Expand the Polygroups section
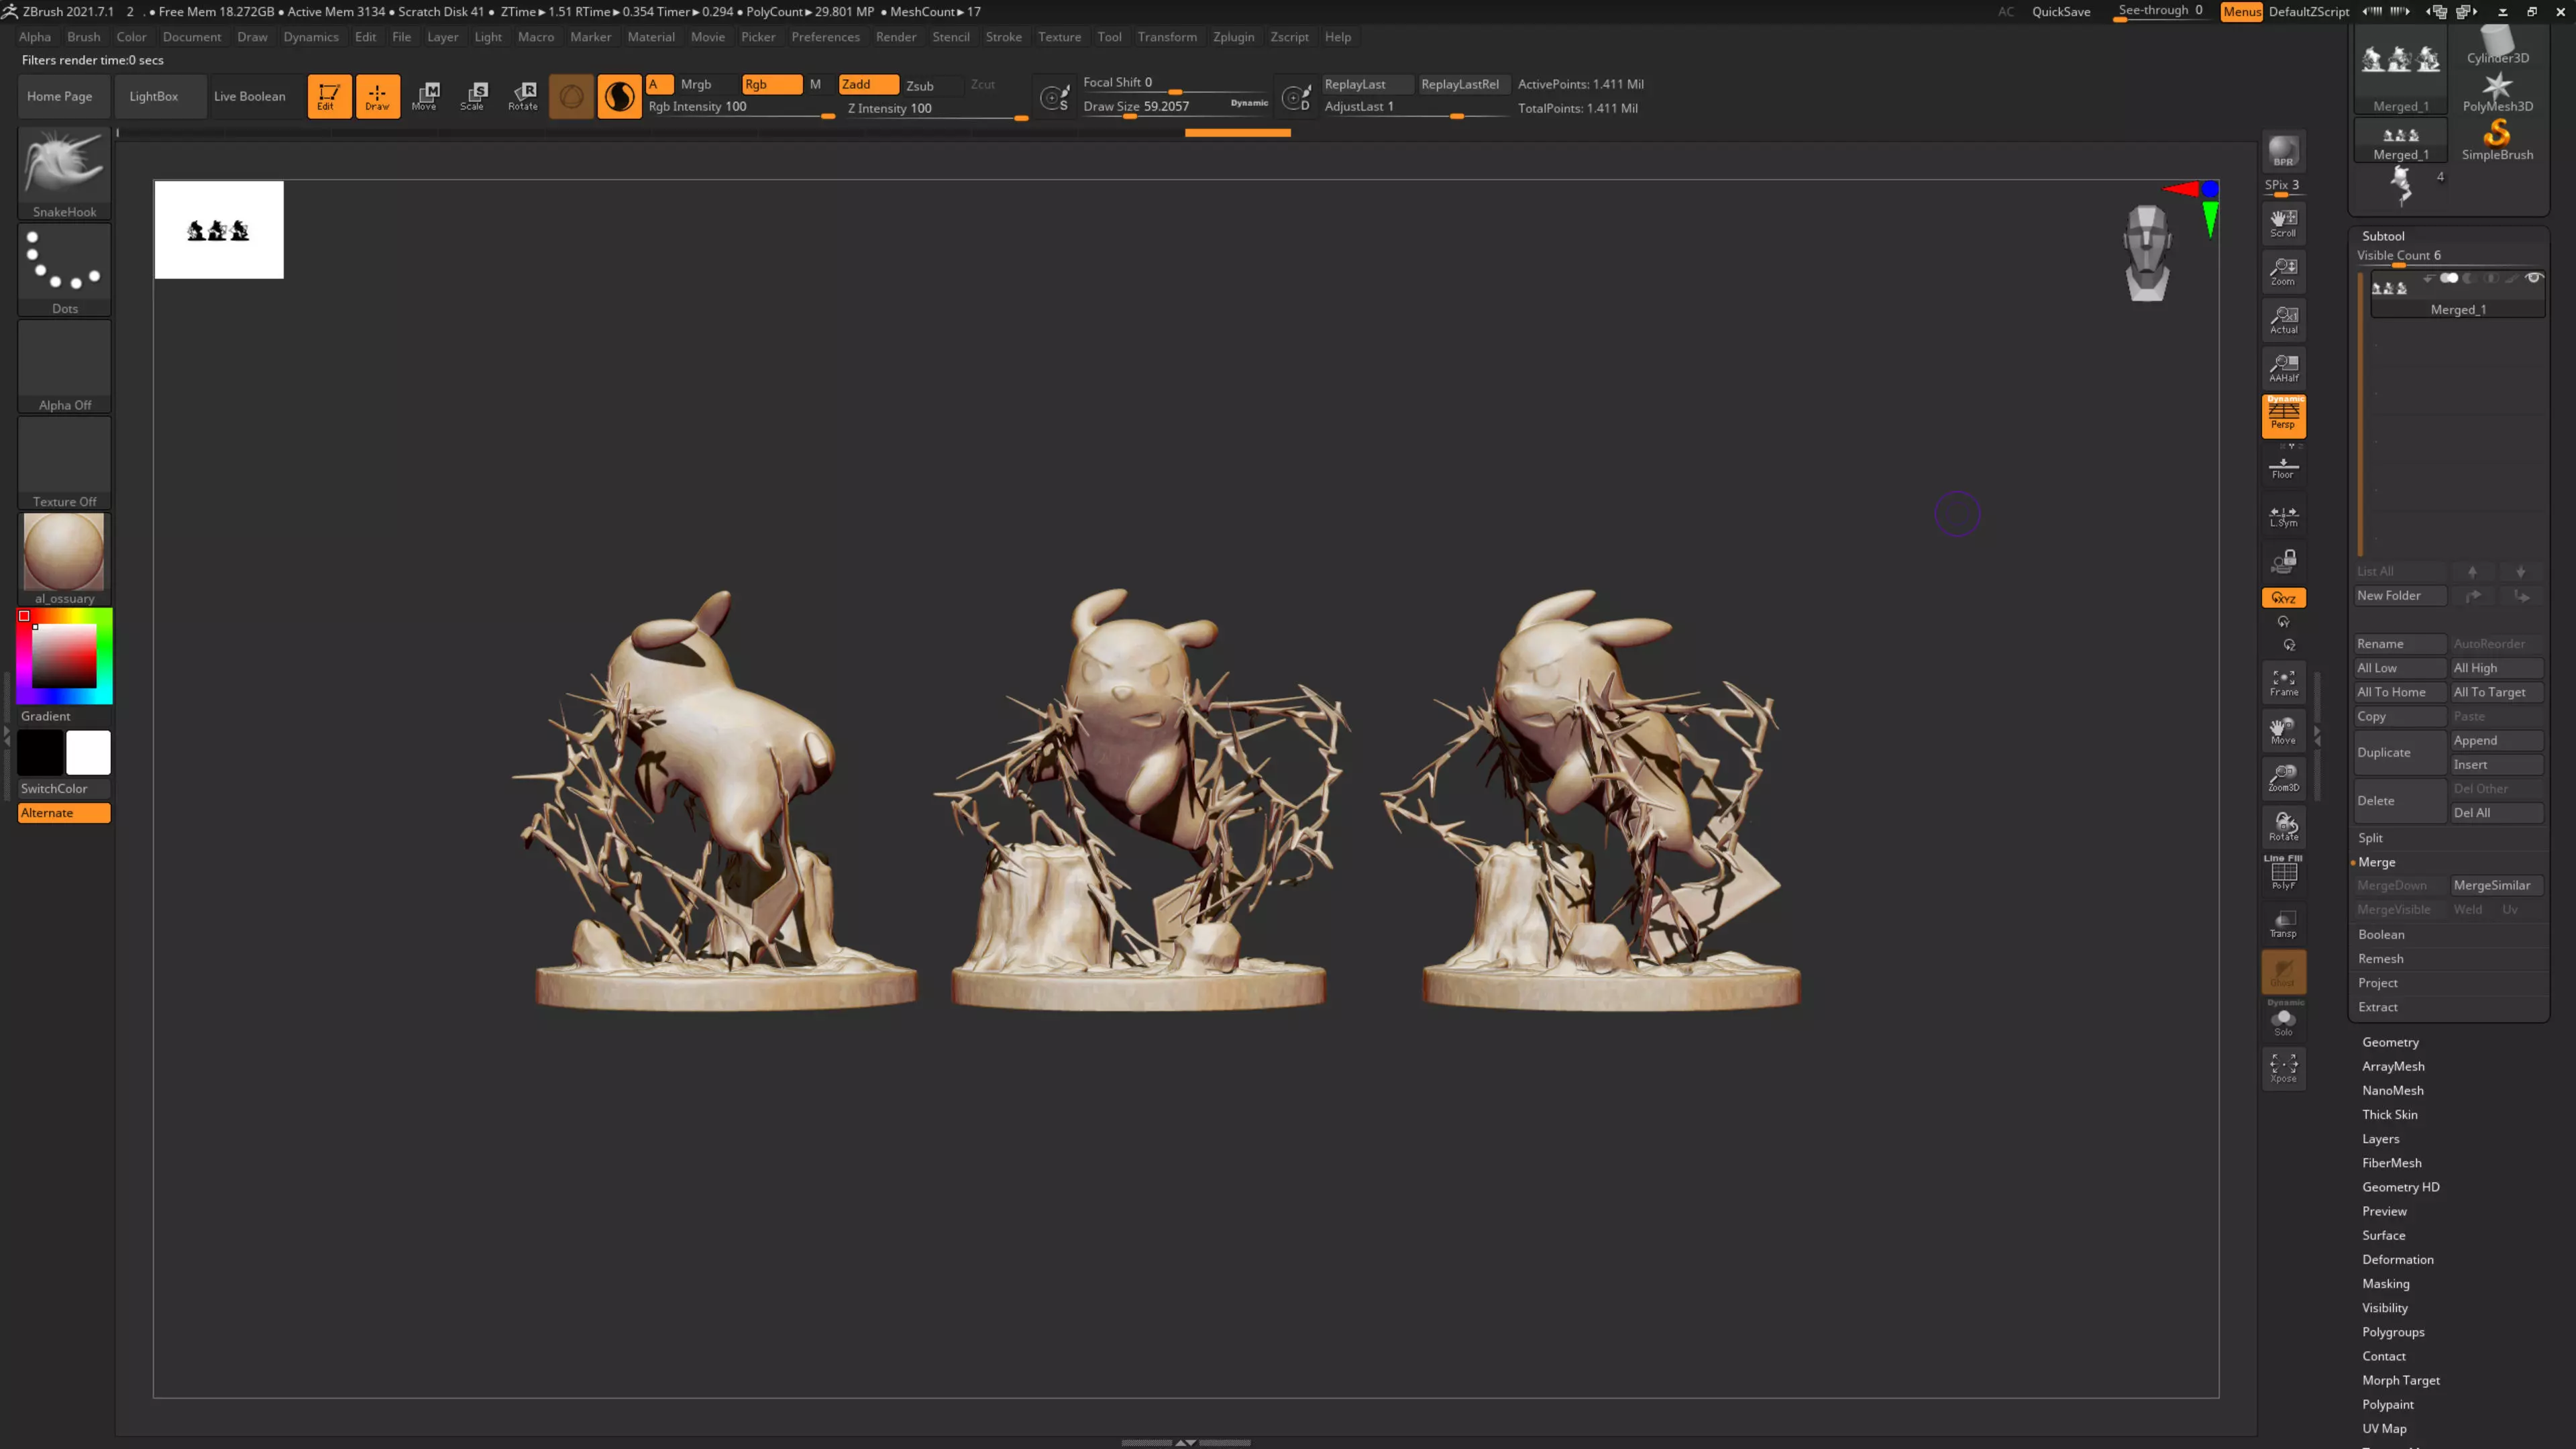 point(2393,1332)
